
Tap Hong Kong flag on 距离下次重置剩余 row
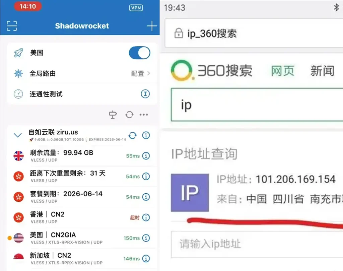pyautogui.click(x=19, y=176)
